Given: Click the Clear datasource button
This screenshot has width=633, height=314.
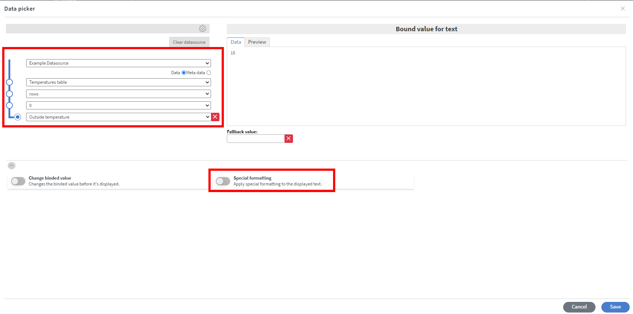Looking at the screenshot, I should click(x=189, y=42).
